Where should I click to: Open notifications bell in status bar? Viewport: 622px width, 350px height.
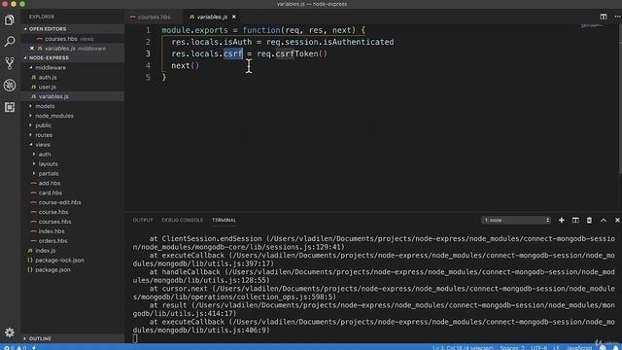click(615, 348)
